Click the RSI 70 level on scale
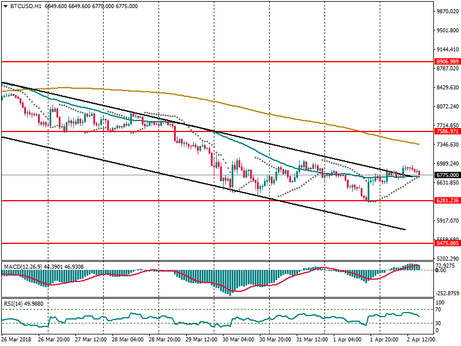Image resolution: width=461 pixels, height=346 pixels. [440, 310]
